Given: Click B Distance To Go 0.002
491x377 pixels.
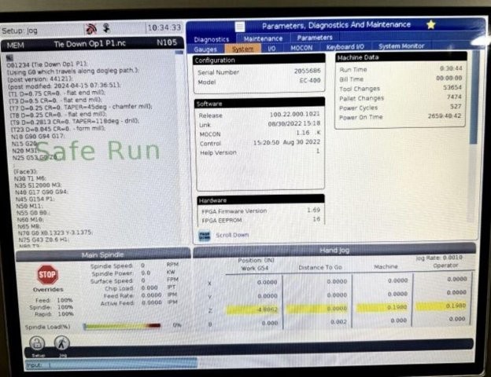Looking at the screenshot, I should click(x=338, y=322).
